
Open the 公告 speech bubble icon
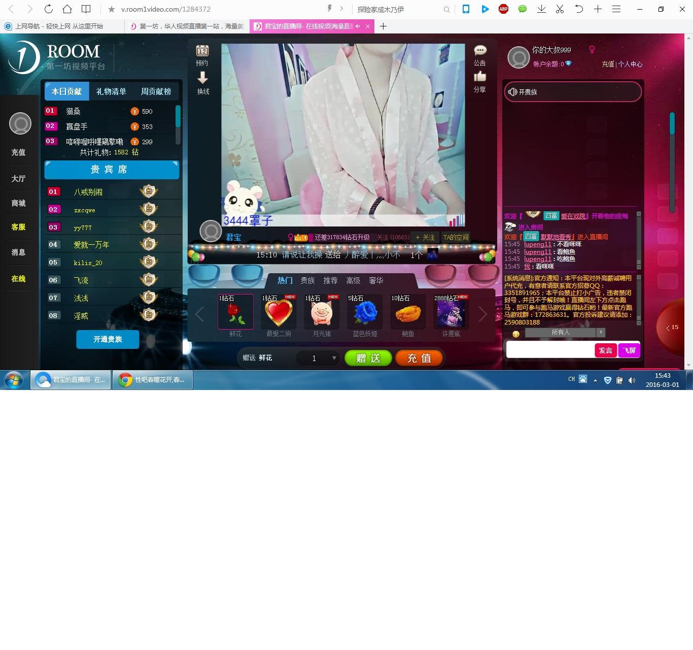(480, 51)
